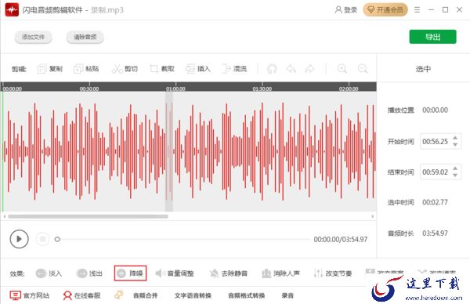This screenshot has width=470, height=304.
Task: Click the 01:30:00 timeline ruler marker
Action: tap(262, 89)
